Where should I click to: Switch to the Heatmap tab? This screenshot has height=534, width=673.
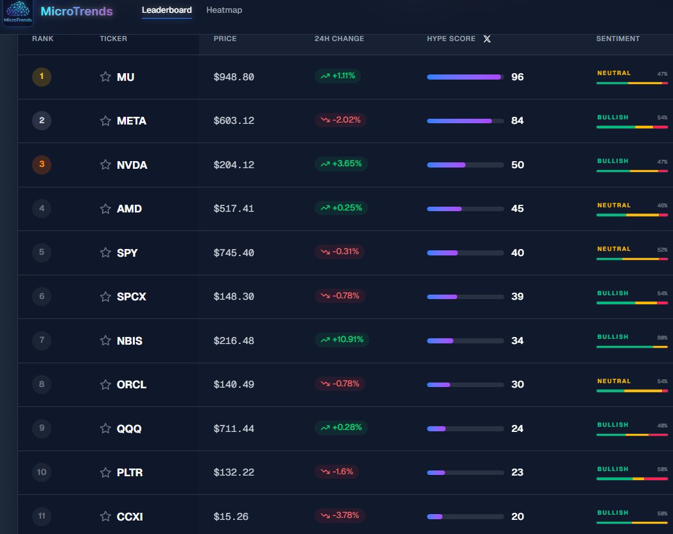pos(224,10)
